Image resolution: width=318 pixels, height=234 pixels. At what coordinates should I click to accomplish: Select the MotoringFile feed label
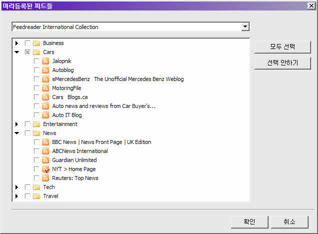coord(66,88)
